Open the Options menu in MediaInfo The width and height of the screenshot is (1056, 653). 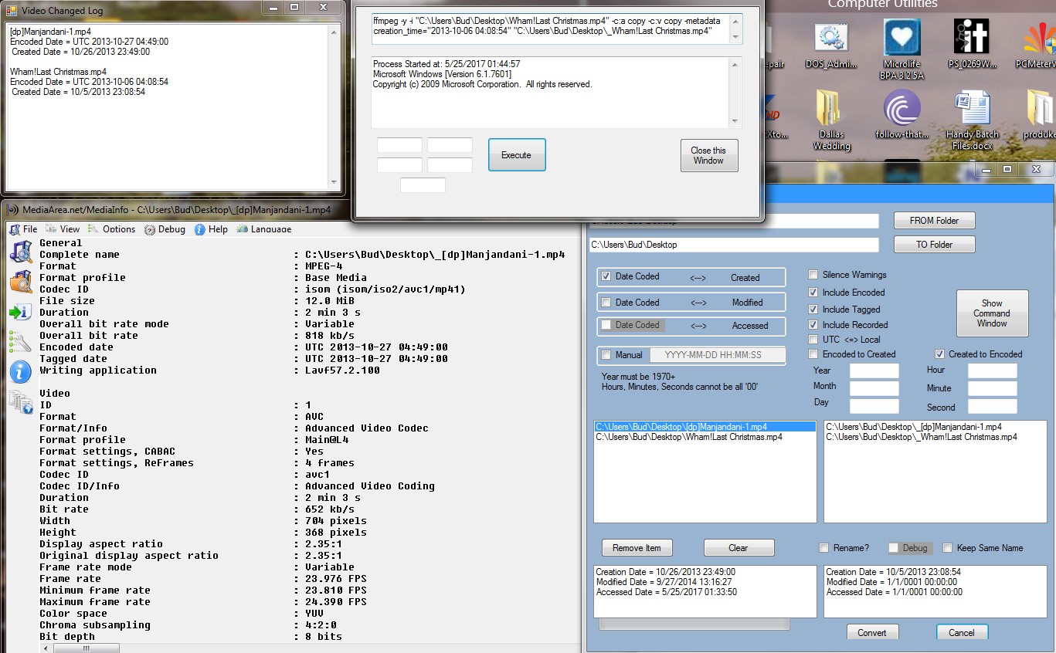click(112, 229)
